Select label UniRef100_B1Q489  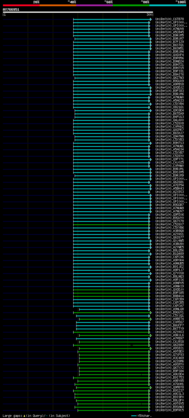pyautogui.click(x=170, y=254)
